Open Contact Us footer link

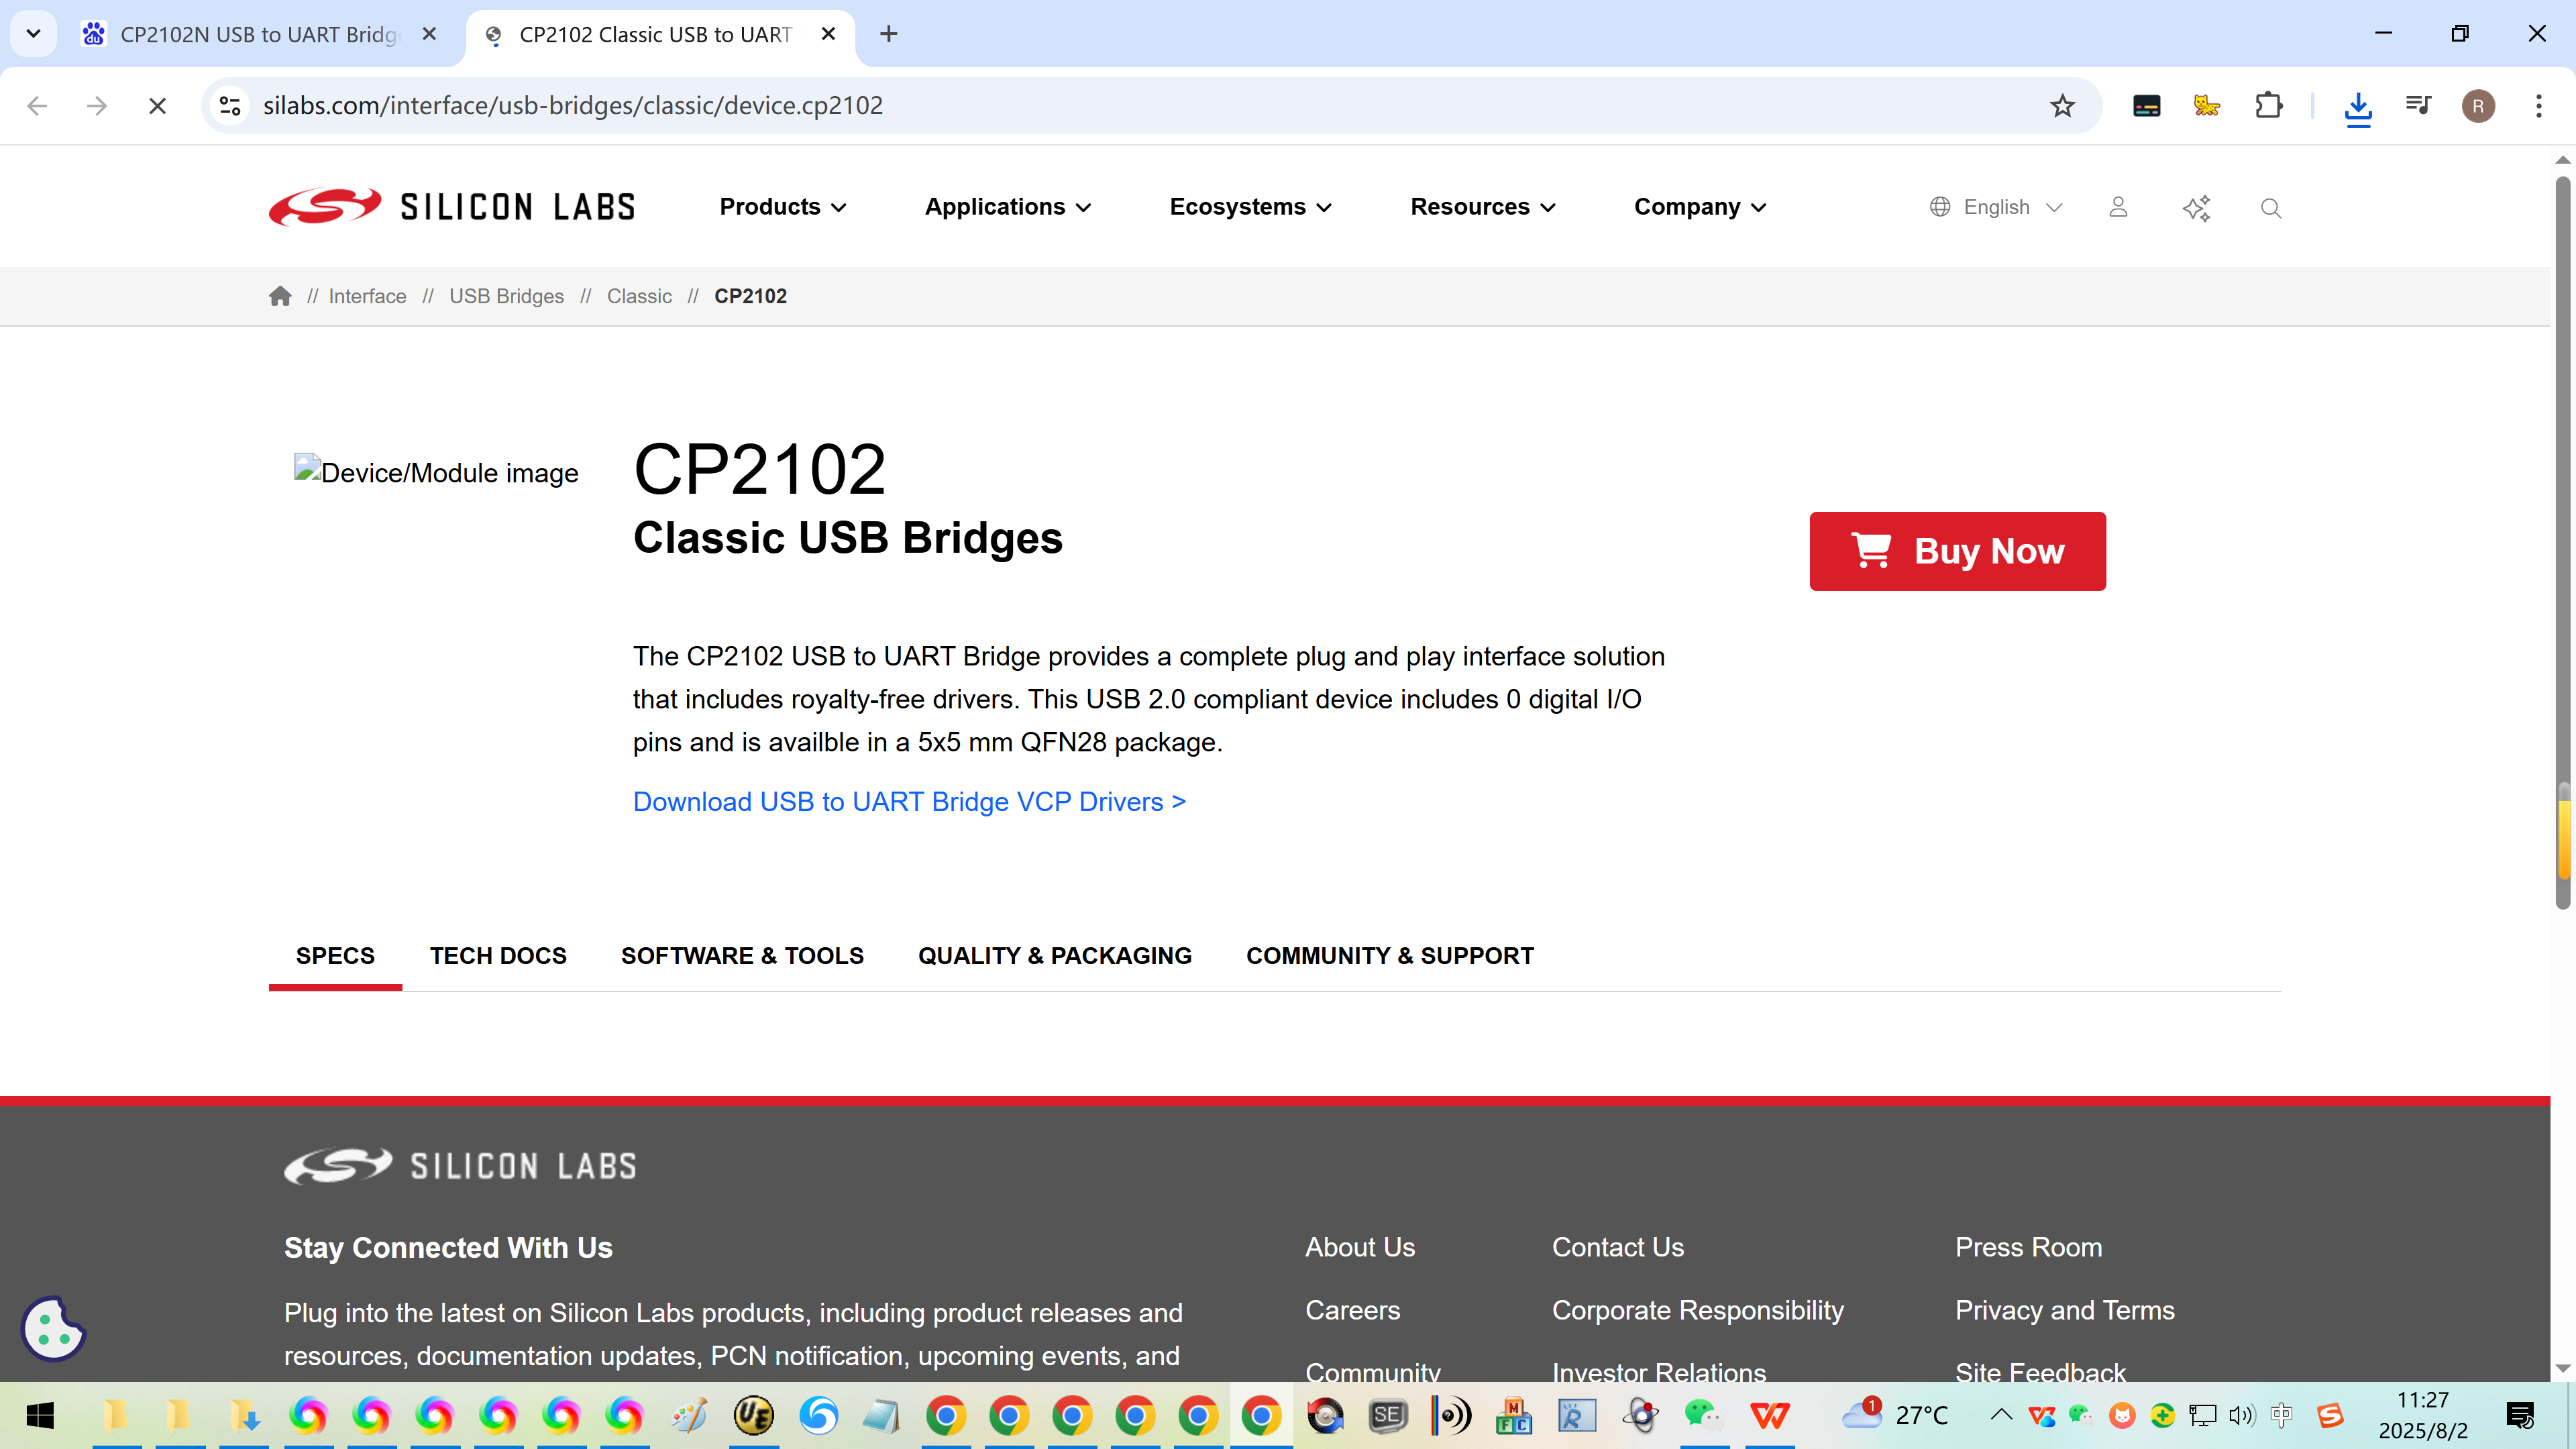click(1618, 1247)
